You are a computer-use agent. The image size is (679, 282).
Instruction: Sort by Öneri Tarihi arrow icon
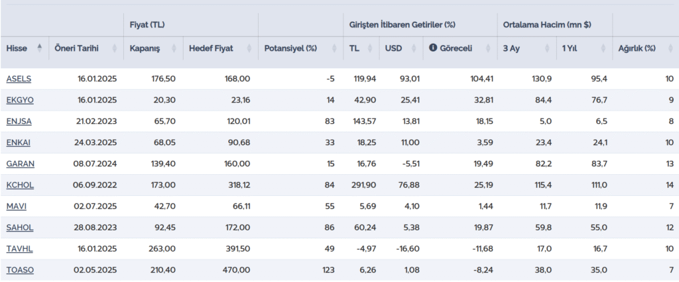(x=115, y=48)
